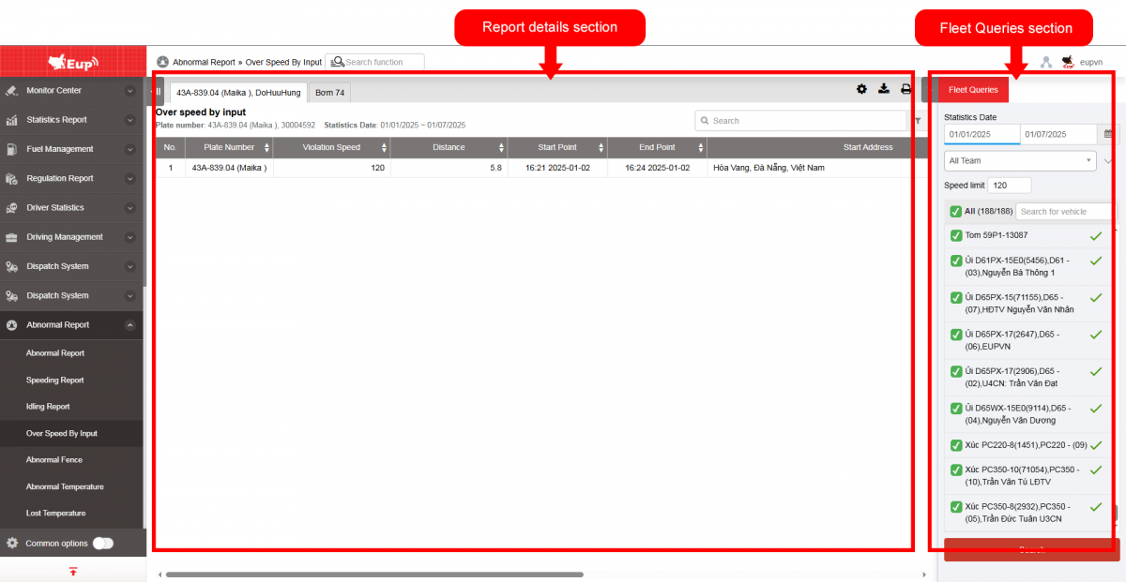1126x582 pixels.
Task: Open the report settings gear icon
Action: point(861,89)
